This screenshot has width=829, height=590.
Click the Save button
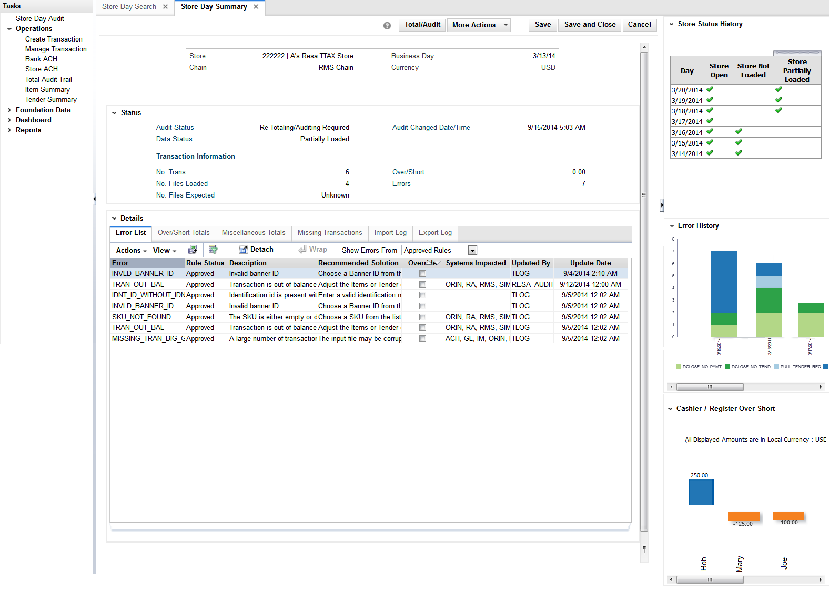click(x=543, y=25)
